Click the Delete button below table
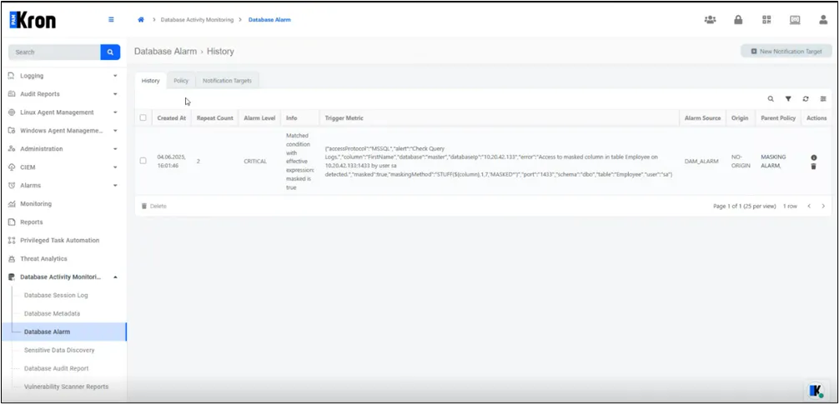This screenshot has height=404, width=839. click(154, 207)
